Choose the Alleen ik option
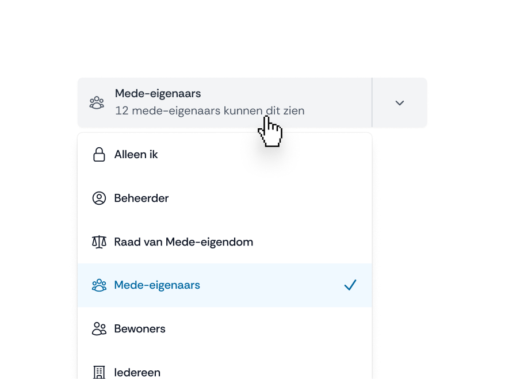Screen dimensions: 505x379 coord(136,155)
